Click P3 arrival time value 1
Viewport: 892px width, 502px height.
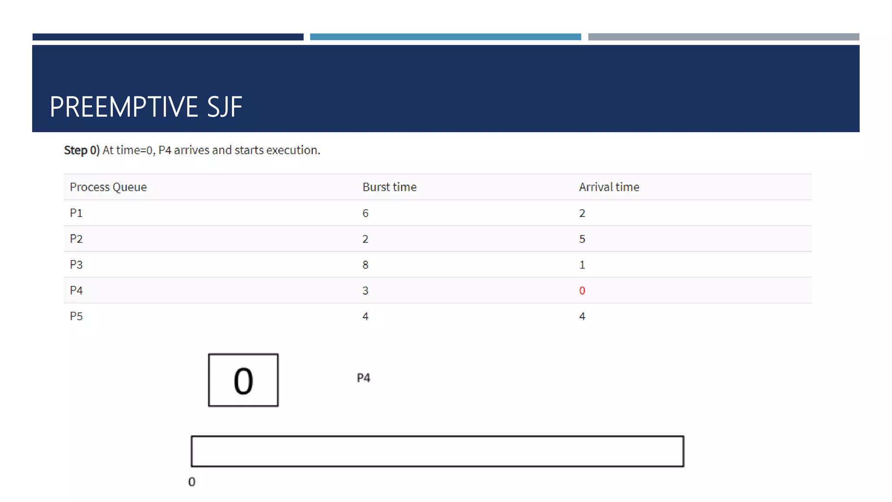pyautogui.click(x=582, y=265)
